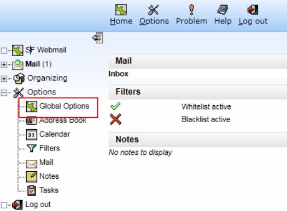Open Calendar options
287x211 pixels.
[55, 134]
